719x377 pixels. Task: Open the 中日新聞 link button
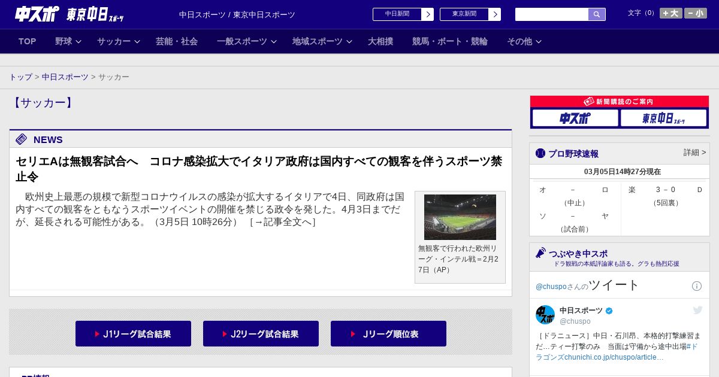397,14
